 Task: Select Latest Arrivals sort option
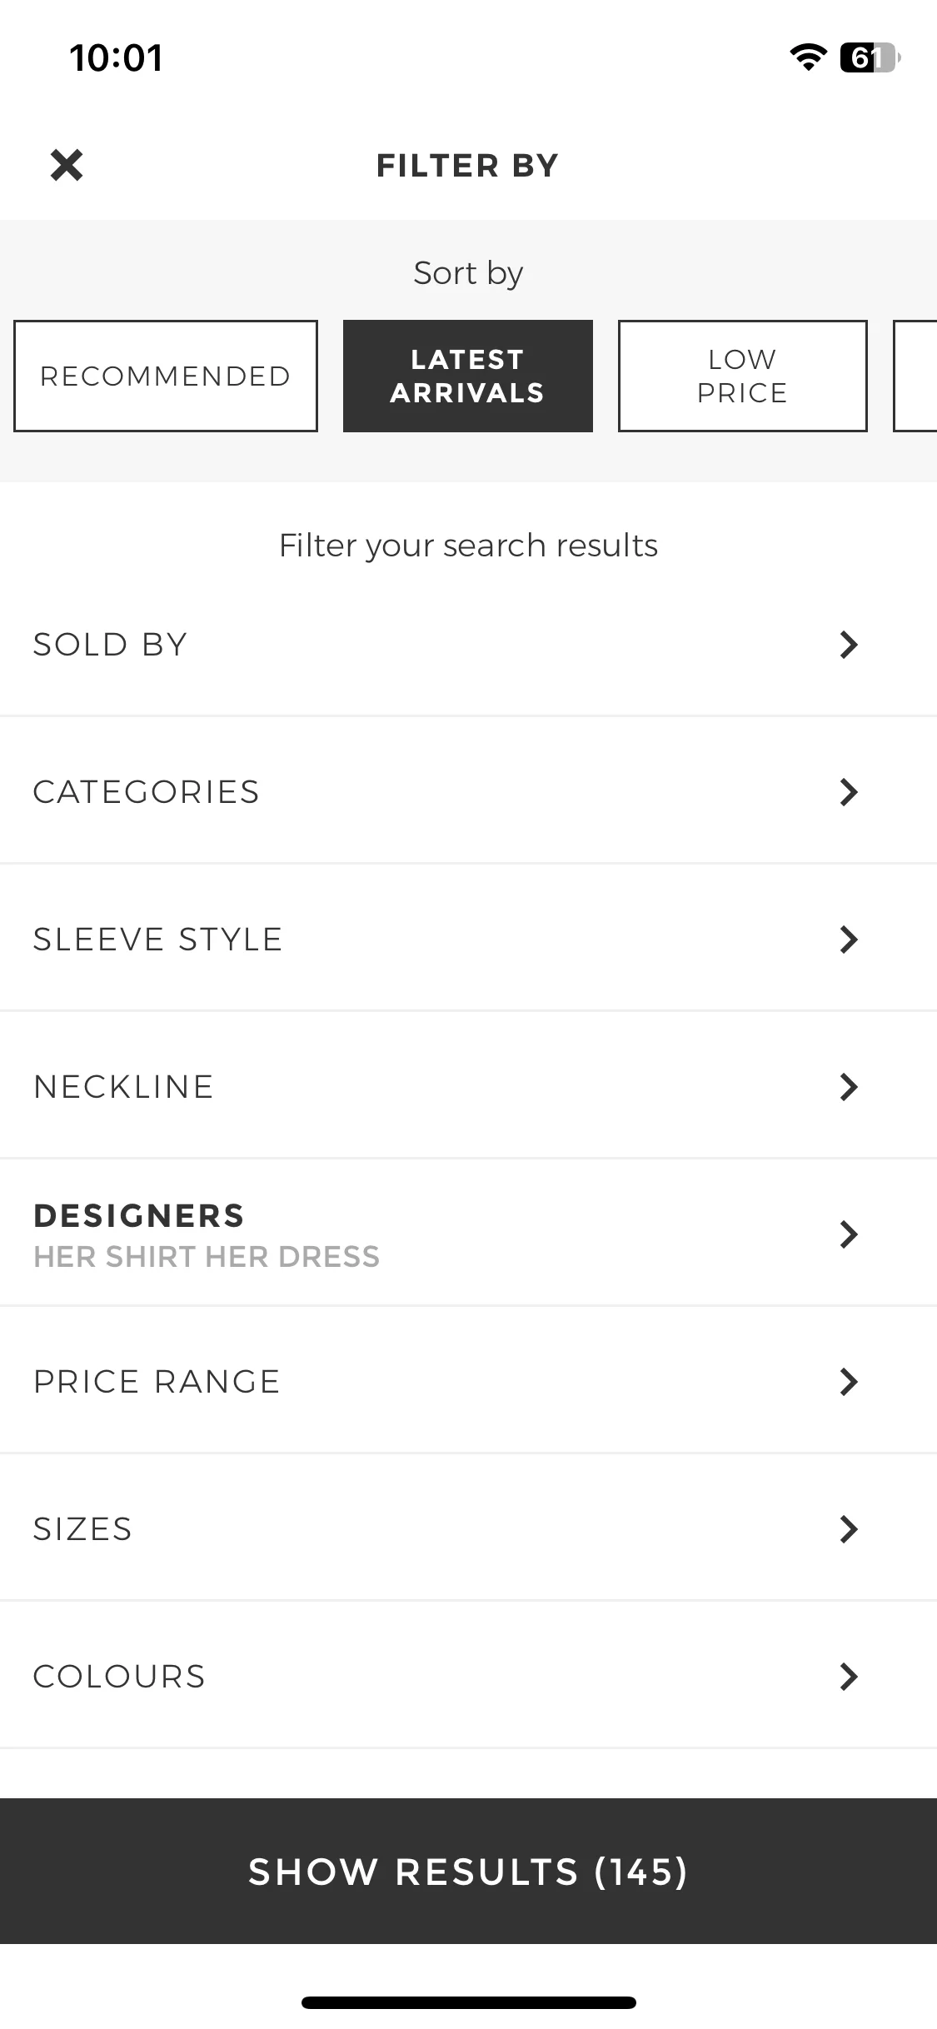click(468, 376)
